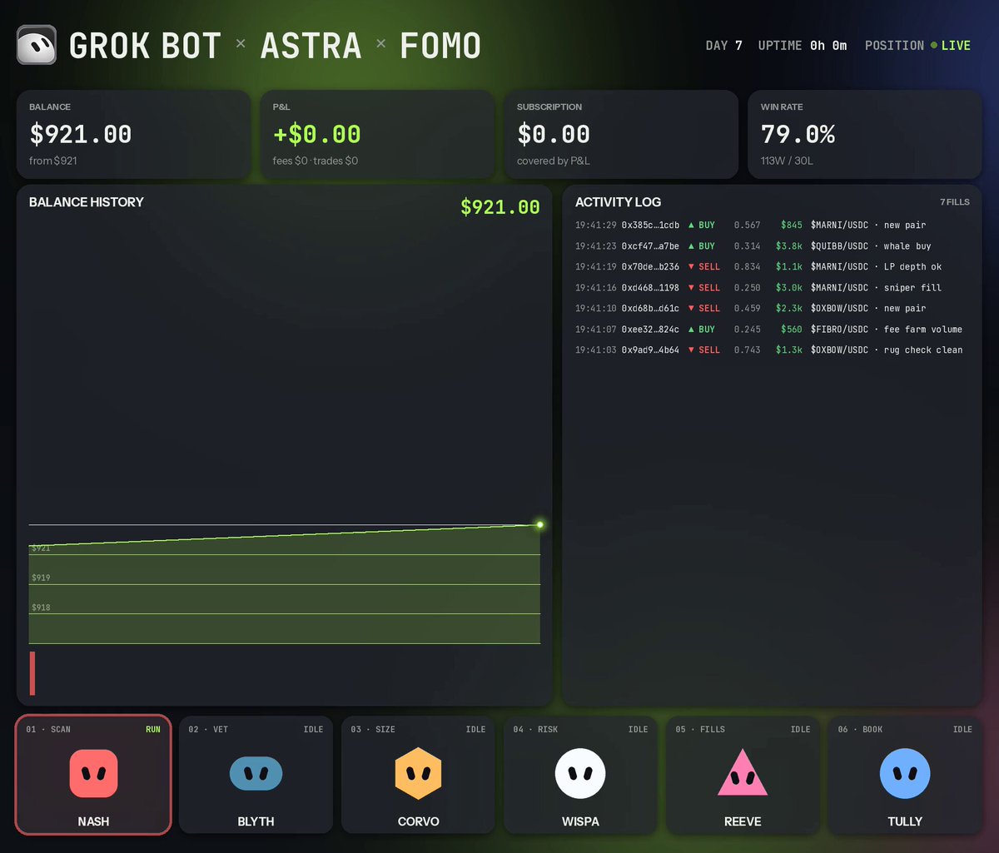Click the BUY arrow on the 19:41:29 row
This screenshot has height=853, width=999.
(691, 225)
